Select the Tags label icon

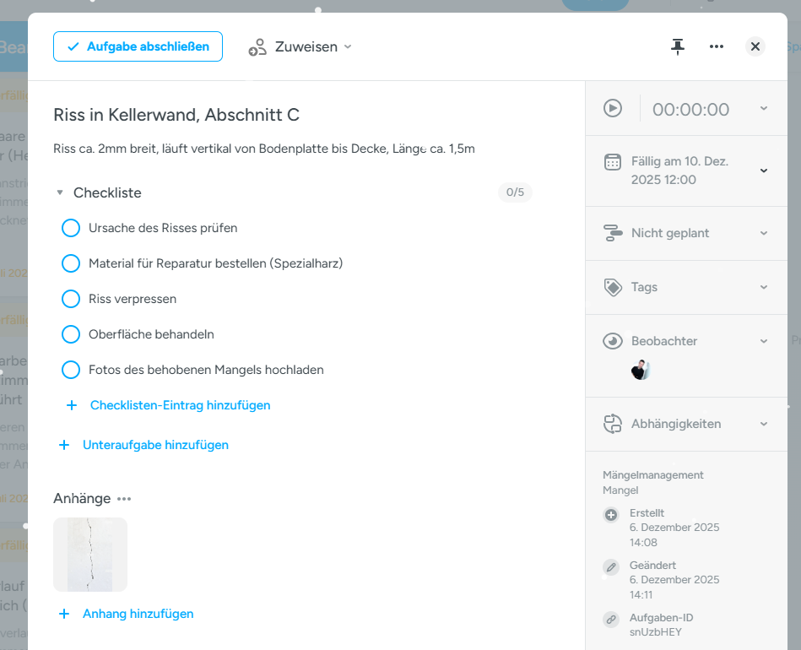click(610, 287)
